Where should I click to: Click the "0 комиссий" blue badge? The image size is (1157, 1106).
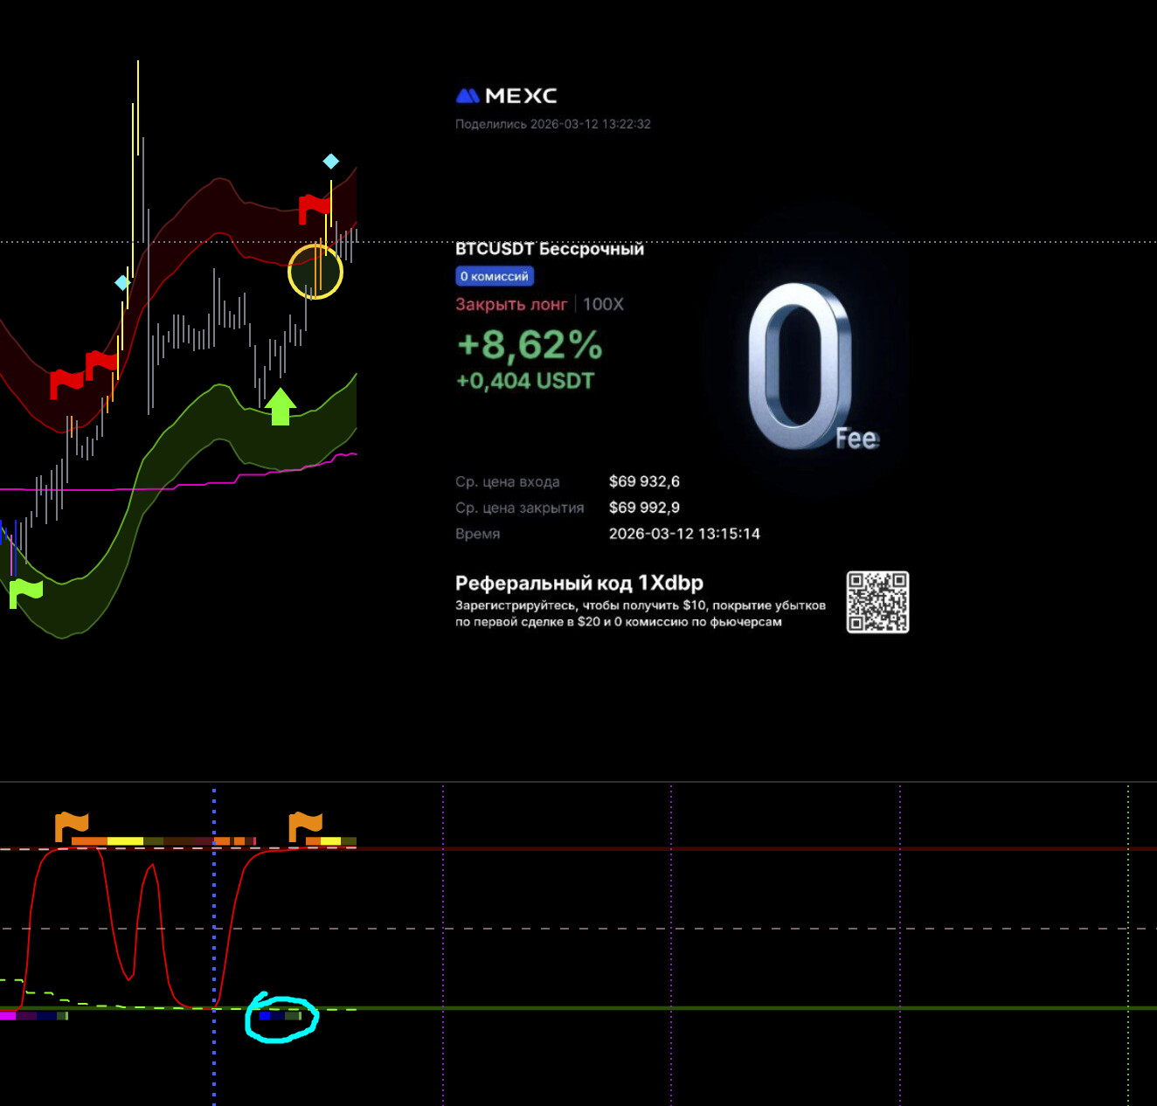click(495, 276)
